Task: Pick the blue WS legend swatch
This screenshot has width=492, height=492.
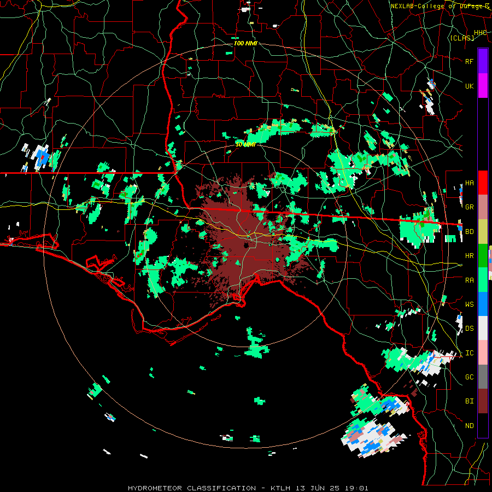Action: 483,304
